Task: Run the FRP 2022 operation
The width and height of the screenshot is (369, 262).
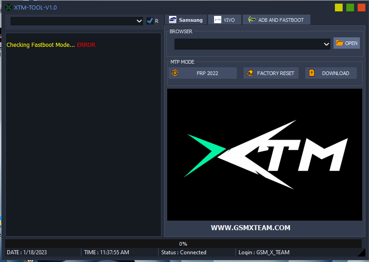Action: click(x=203, y=73)
